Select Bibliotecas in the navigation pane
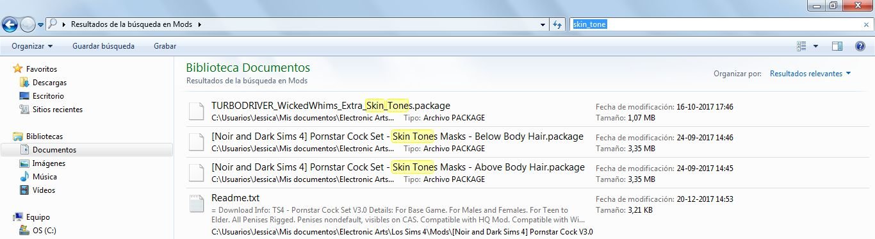 pos(44,136)
